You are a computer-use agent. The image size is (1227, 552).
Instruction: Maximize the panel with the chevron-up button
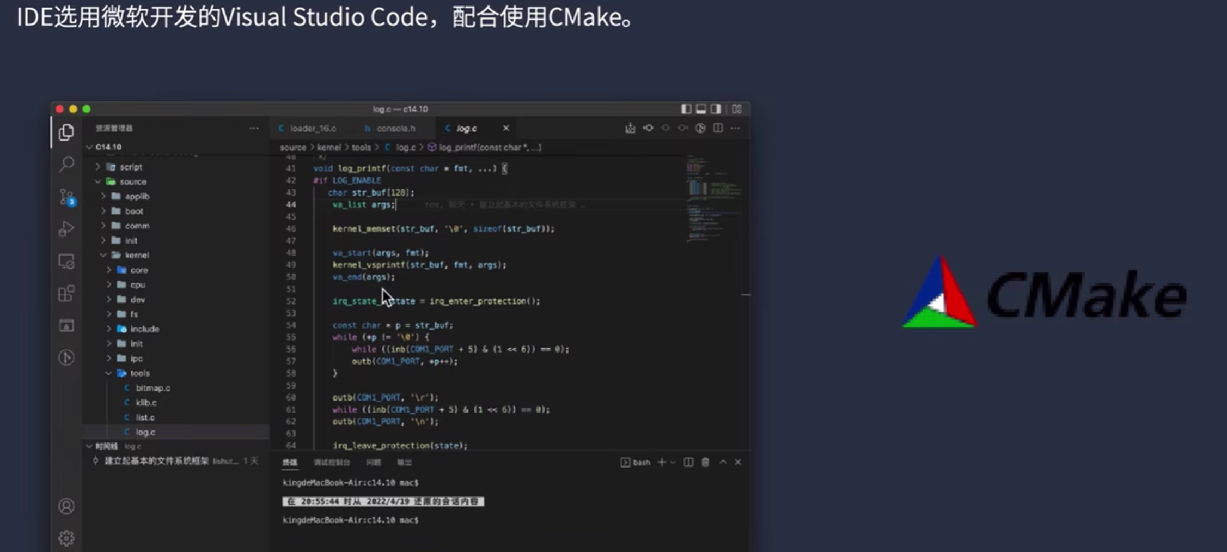click(x=723, y=462)
